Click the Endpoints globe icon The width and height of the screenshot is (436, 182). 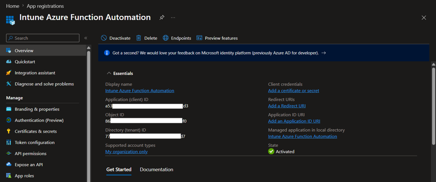coord(166,38)
